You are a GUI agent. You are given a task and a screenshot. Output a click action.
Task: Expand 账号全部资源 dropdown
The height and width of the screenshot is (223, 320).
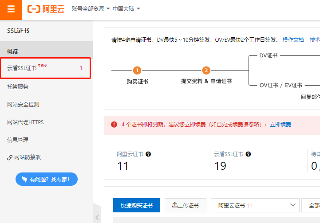click(91, 9)
